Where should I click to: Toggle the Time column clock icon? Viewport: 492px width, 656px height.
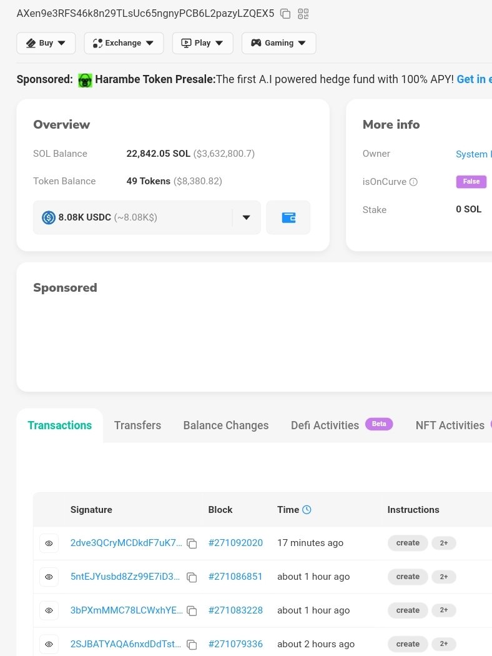point(307,510)
